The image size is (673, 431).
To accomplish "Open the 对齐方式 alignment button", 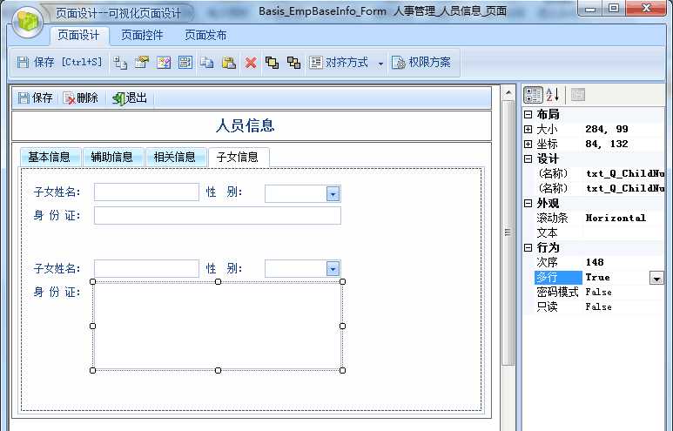I will pos(339,63).
